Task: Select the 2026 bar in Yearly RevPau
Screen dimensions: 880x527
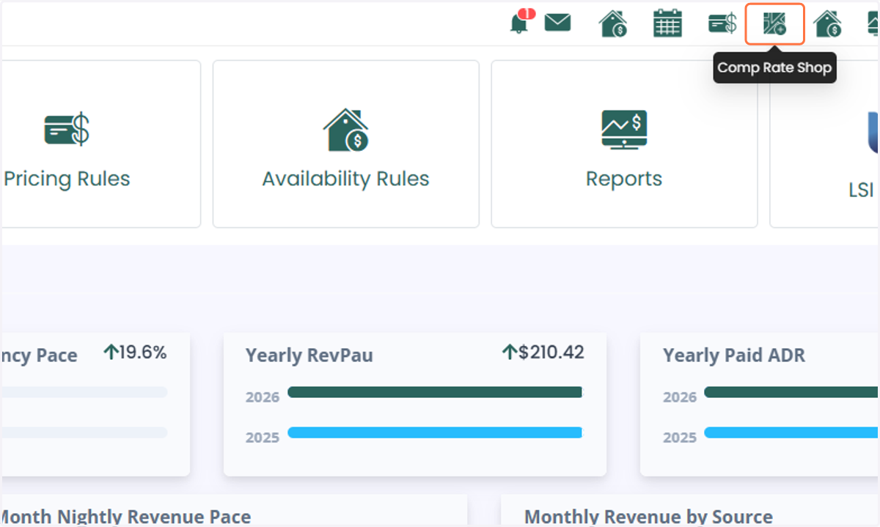Action: [435, 392]
